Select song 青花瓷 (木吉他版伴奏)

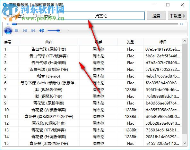pyautogui.click(x=49, y=144)
